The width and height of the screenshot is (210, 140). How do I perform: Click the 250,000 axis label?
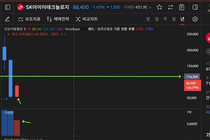pos(192,34)
